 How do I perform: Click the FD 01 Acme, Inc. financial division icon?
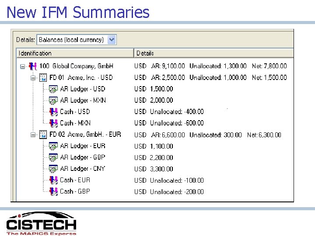[x=43, y=78]
